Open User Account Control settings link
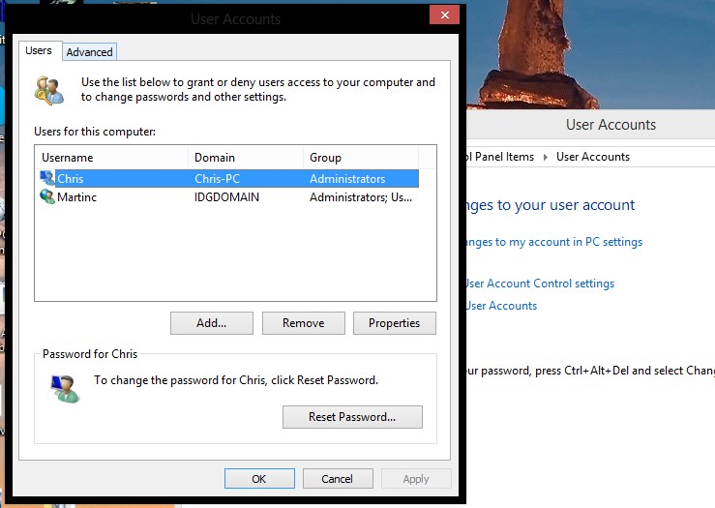The width and height of the screenshot is (715, 508). point(540,284)
